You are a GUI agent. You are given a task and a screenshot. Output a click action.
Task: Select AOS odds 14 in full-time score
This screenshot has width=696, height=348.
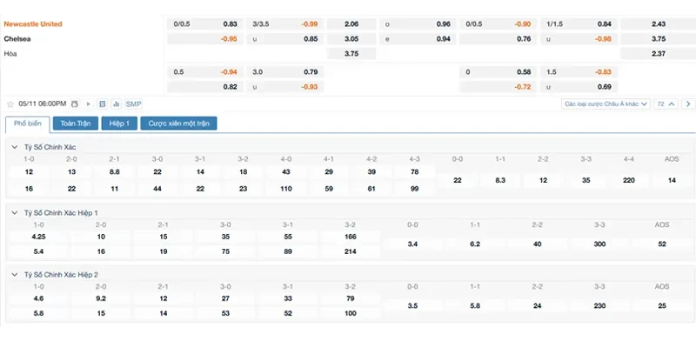(671, 180)
